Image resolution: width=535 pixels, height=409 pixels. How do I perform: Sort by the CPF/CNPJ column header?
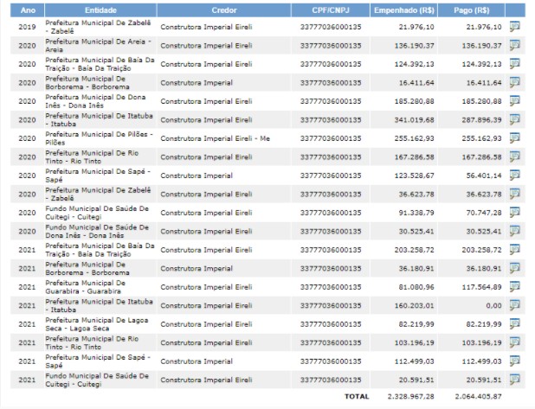331,10
